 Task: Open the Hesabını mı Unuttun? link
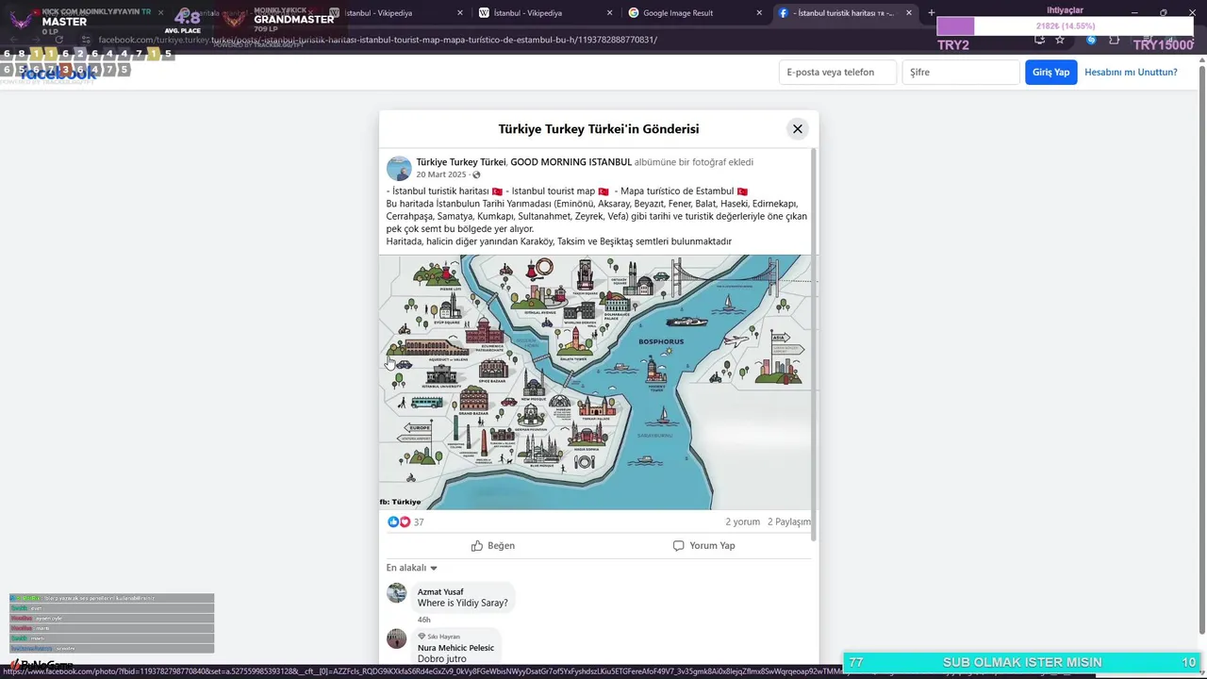tap(1131, 73)
